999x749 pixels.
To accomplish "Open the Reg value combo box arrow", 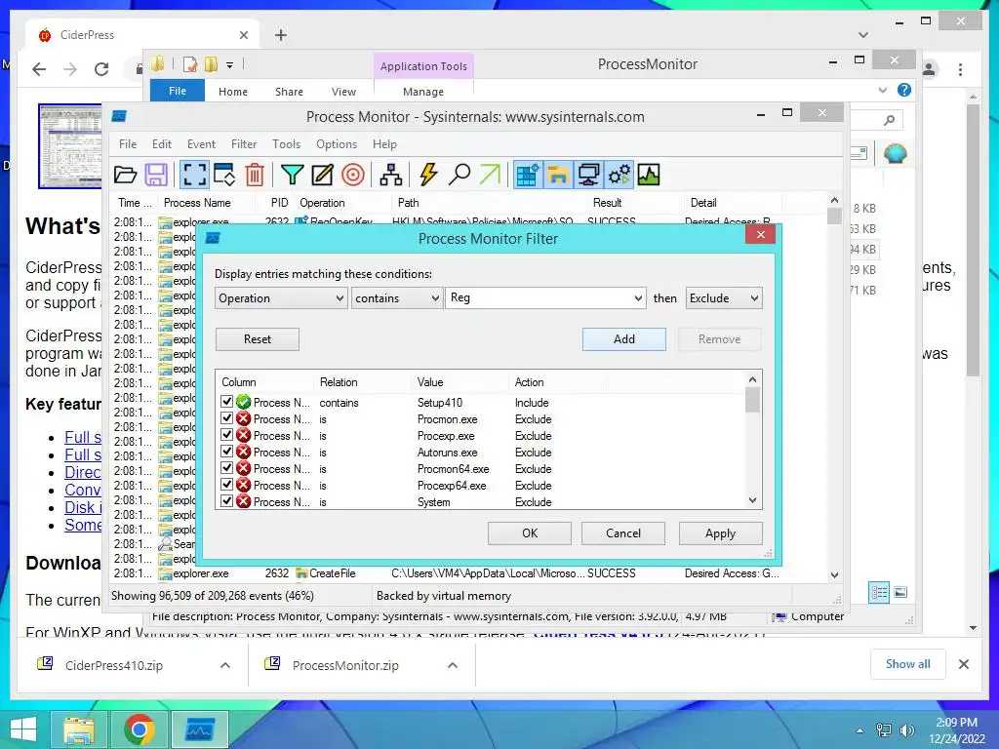I will click(x=638, y=298).
